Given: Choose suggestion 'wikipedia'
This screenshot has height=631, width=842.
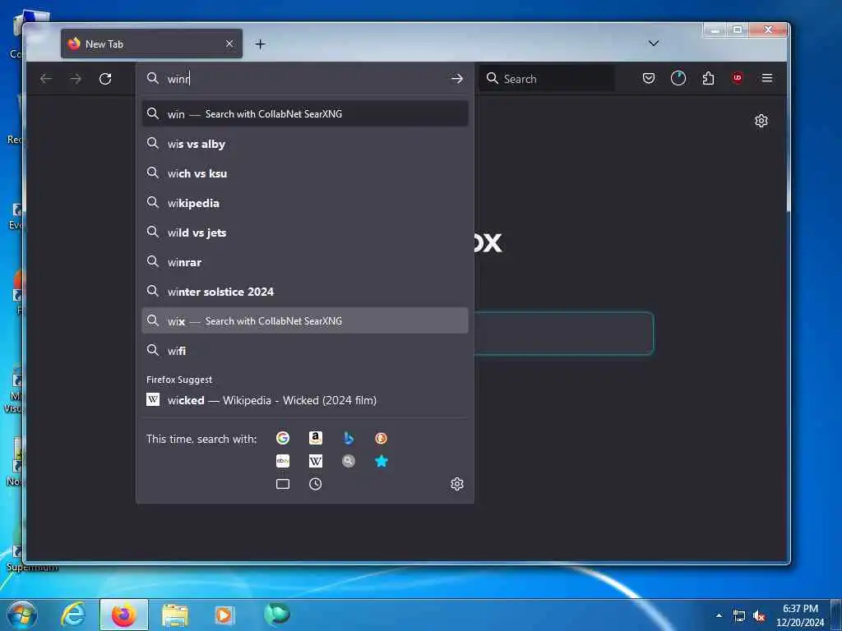Looking at the screenshot, I should pyautogui.click(x=305, y=203).
